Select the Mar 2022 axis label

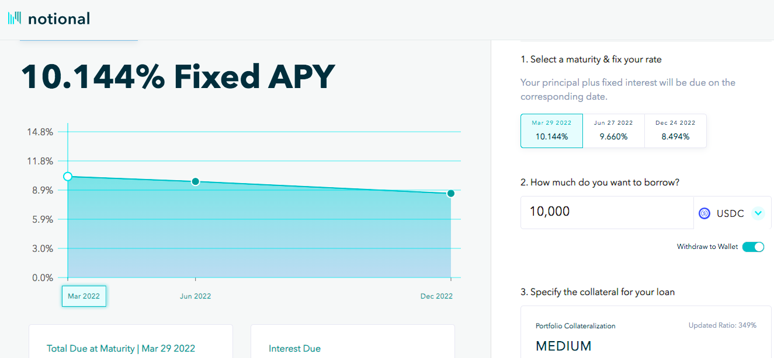[x=84, y=296]
